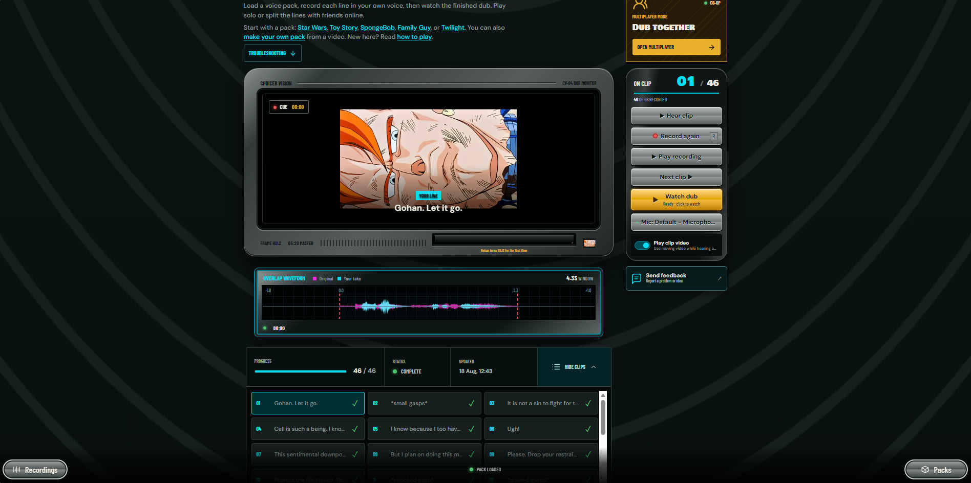This screenshot has width=971, height=483.
Task: Click the Troubleshooting down arrow icon
Action: point(293,53)
